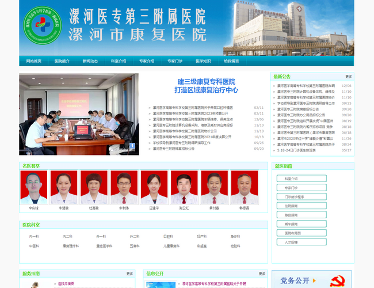Screen dimensions: 374x288
Task: Click the meeting room news photo
Action: [x=79, y=114]
